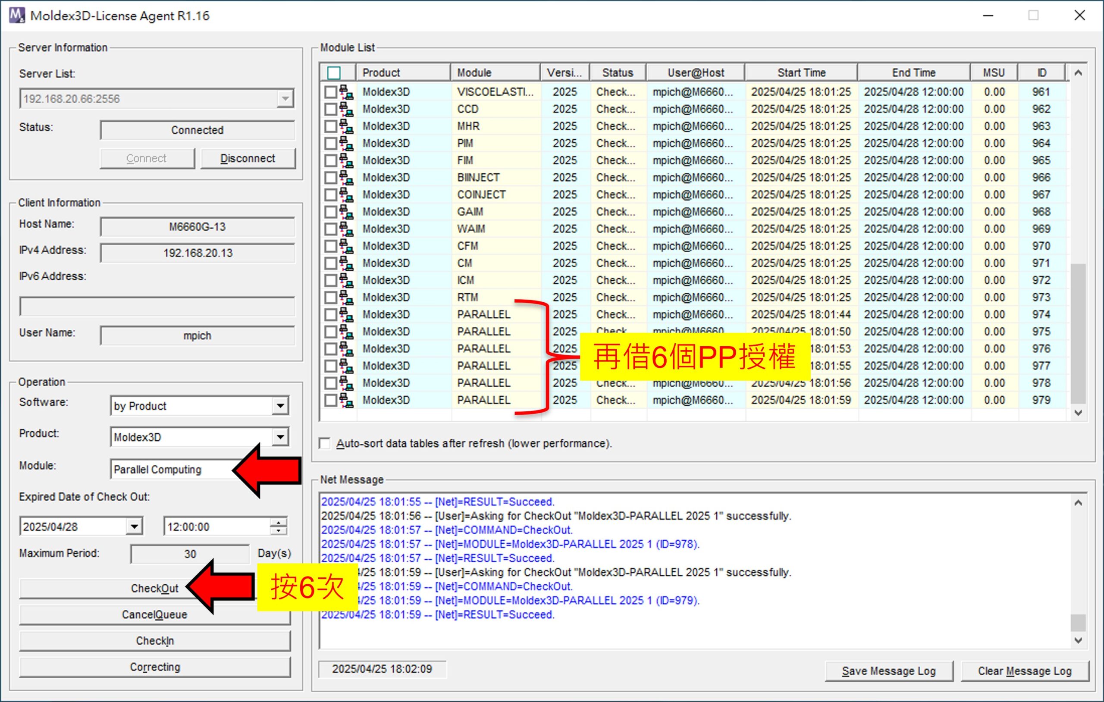Click the IPv6 Address empty field
The height and width of the screenshot is (702, 1104).
tap(157, 306)
